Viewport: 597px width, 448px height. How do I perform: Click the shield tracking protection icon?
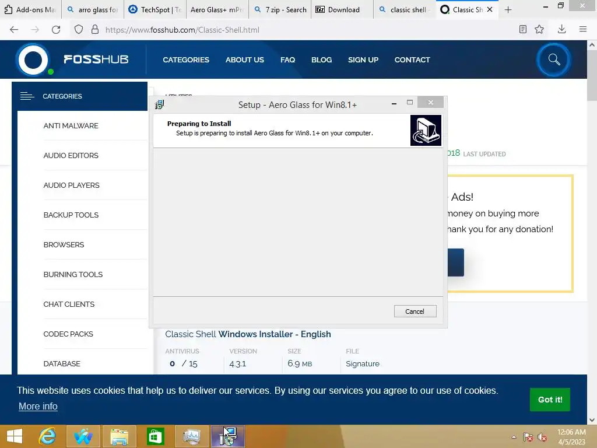click(79, 30)
